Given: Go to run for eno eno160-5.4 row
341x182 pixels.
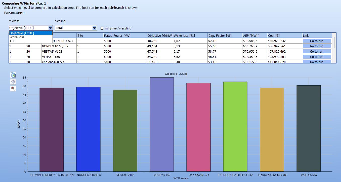Looking at the screenshot, I should tap(317, 62).
